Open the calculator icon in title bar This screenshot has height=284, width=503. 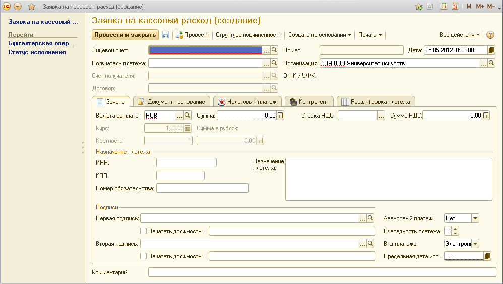(x=444, y=7)
